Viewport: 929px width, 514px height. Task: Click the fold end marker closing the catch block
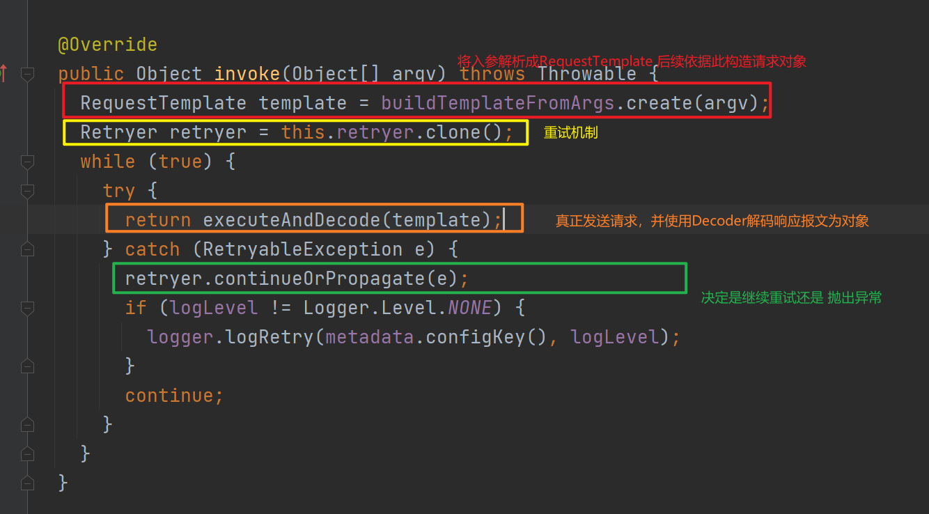tap(27, 425)
